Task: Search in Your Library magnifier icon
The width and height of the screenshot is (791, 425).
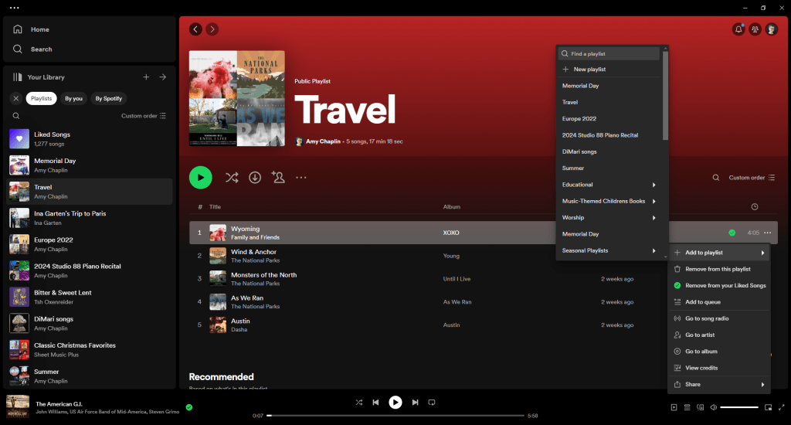Action: (x=16, y=116)
